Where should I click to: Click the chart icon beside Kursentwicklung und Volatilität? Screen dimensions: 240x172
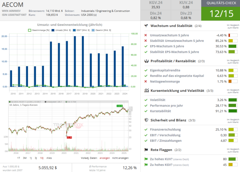click(147, 90)
